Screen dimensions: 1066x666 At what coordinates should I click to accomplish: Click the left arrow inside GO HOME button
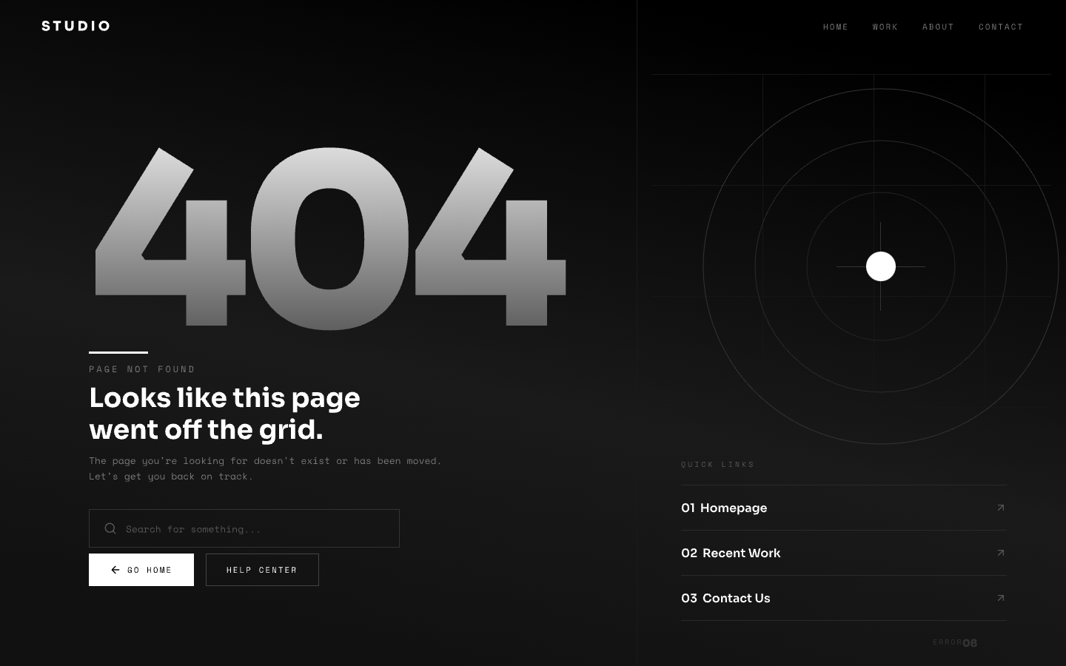[115, 570]
